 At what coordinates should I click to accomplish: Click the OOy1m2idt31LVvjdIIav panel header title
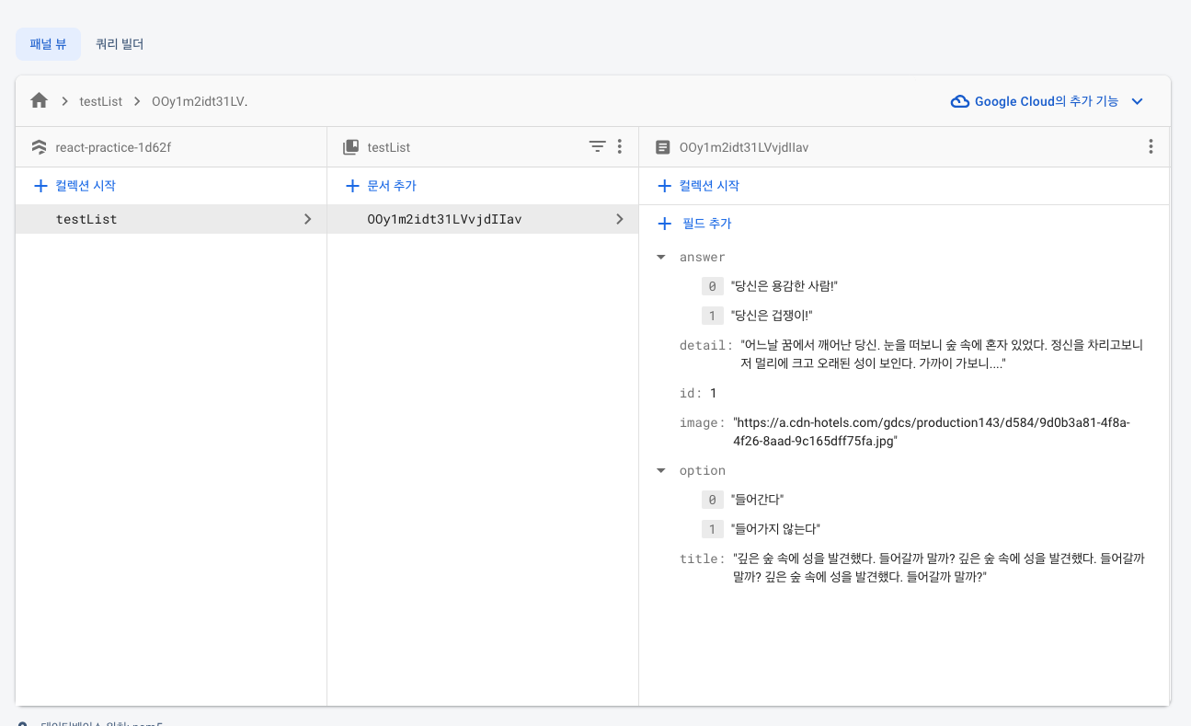point(744,147)
